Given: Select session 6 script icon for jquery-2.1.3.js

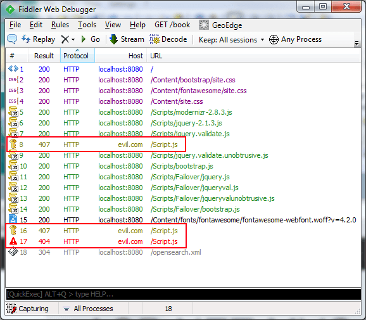Looking at the screenshot, I should [13, 123].
